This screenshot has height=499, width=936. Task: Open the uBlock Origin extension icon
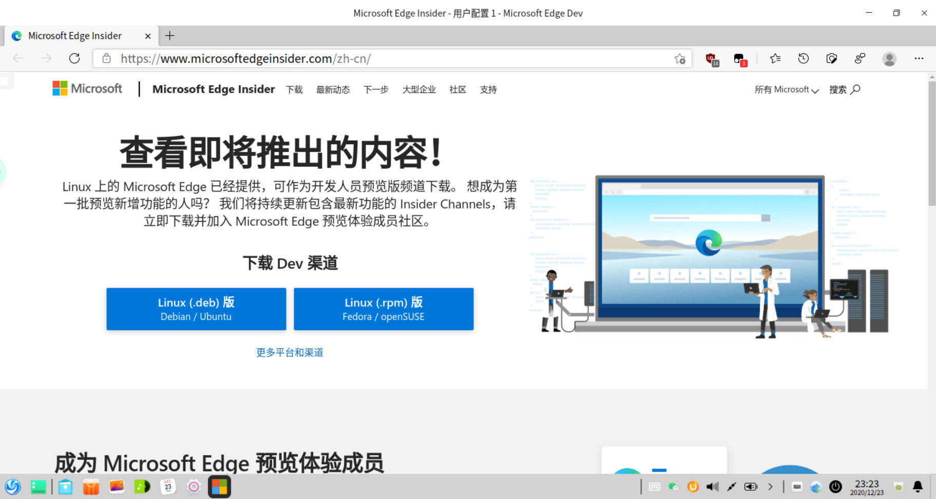pos(712,60)
